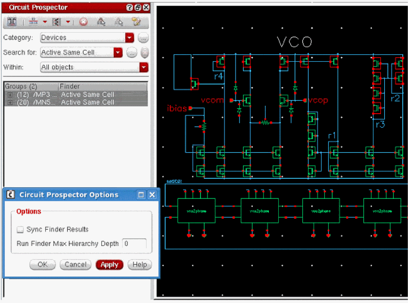Click the red circular X toolbar icon
Viewport: 408px width, 303px height.
83,22
